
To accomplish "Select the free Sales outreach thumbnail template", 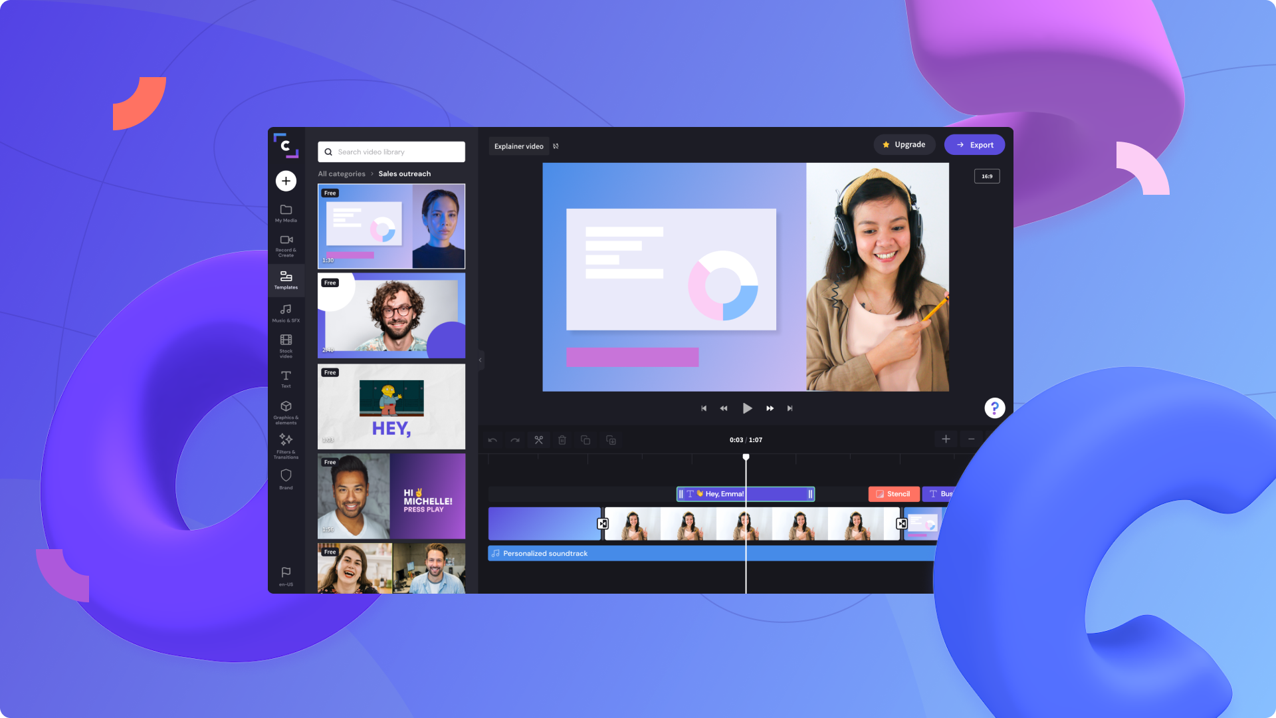I will (x=391, y=226).
